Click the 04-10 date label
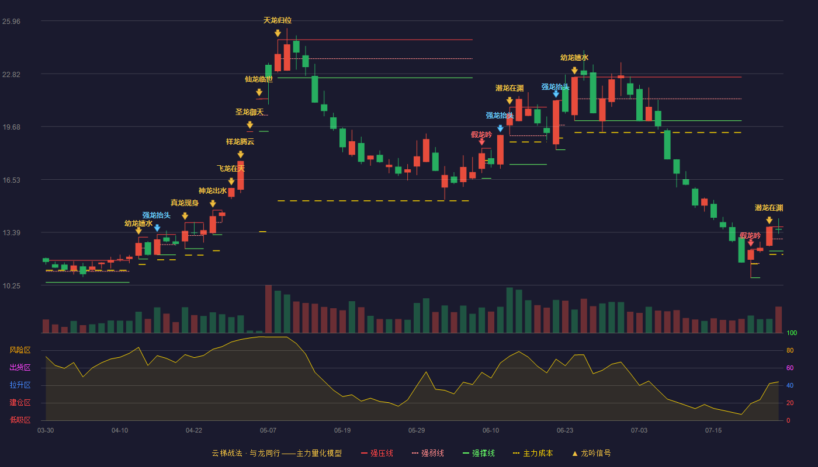 pos(120,430)
